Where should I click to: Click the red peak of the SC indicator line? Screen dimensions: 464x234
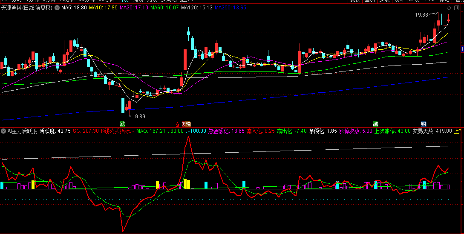187,137
